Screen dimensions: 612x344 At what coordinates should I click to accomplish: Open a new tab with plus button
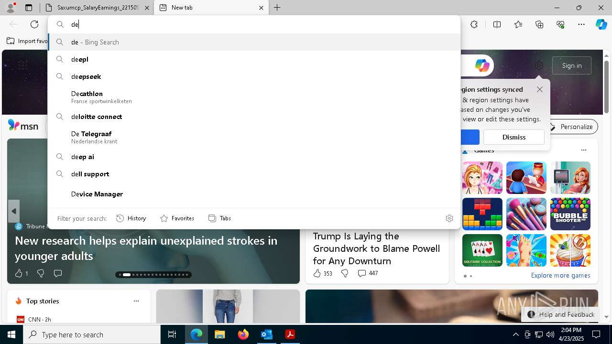(277, 8)
